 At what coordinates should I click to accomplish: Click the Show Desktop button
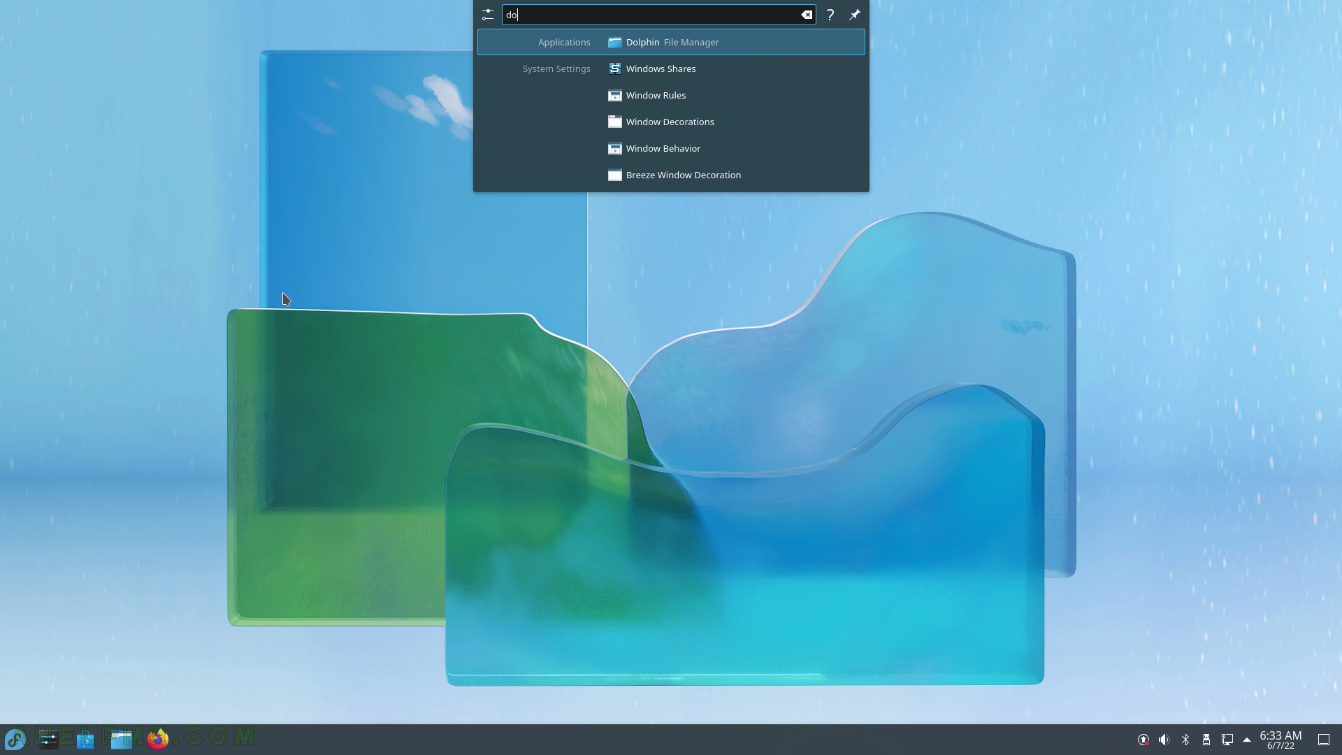coord(1324,740)
